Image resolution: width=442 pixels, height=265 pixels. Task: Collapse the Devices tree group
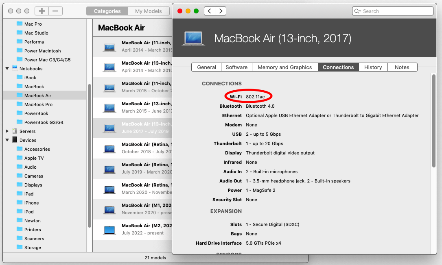7,140
